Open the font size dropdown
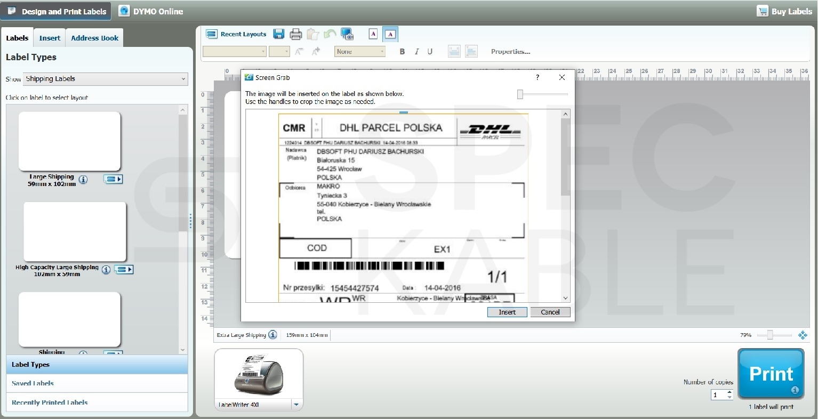 coord(279,51)
